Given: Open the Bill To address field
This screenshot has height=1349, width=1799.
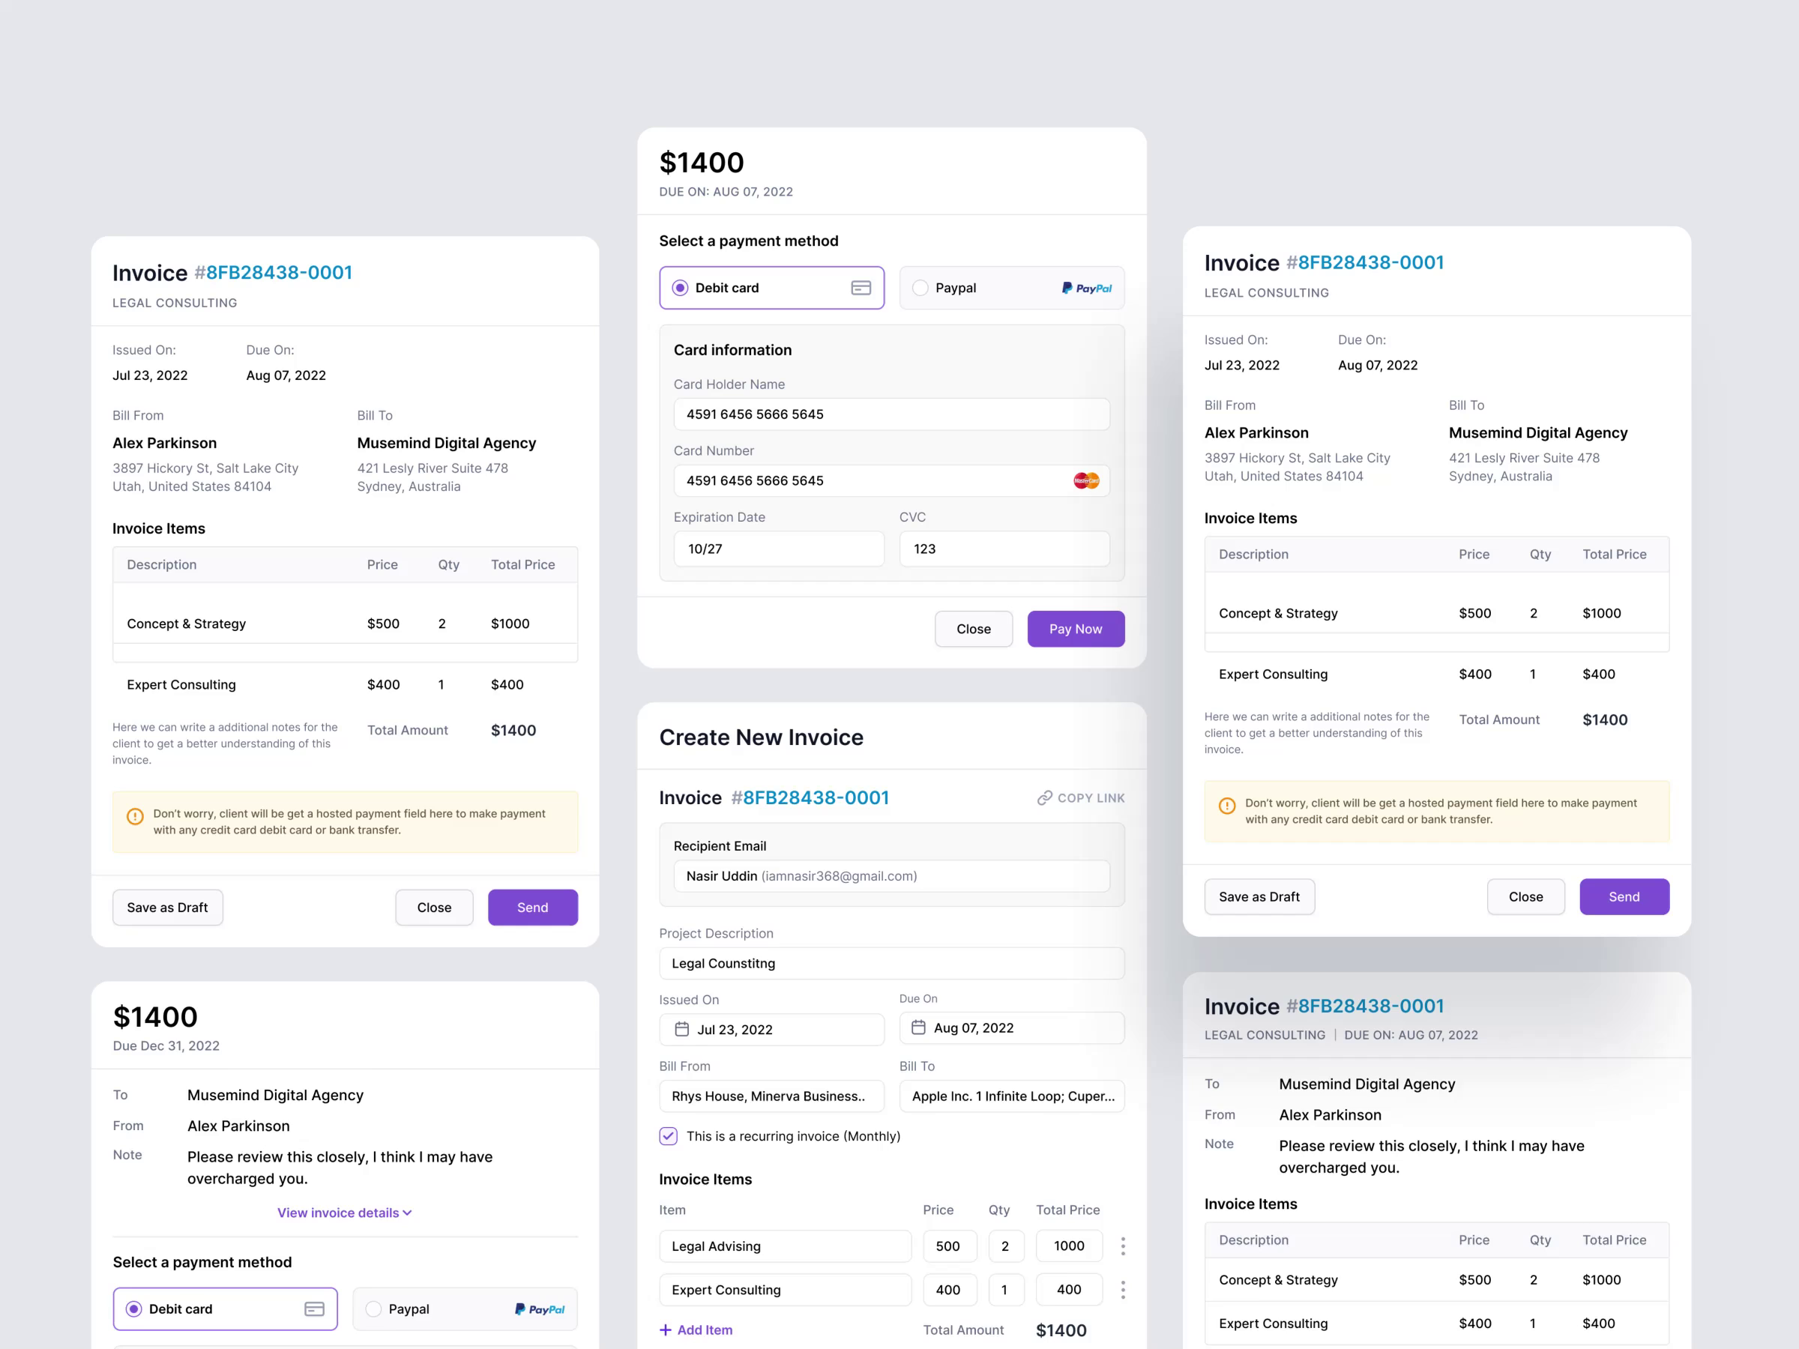Looking at the screenshot, I should point(1012,1096).
